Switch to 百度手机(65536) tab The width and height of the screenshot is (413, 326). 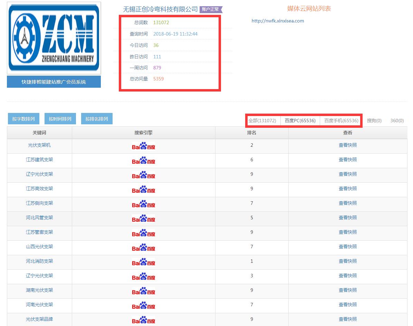(341, 121)
